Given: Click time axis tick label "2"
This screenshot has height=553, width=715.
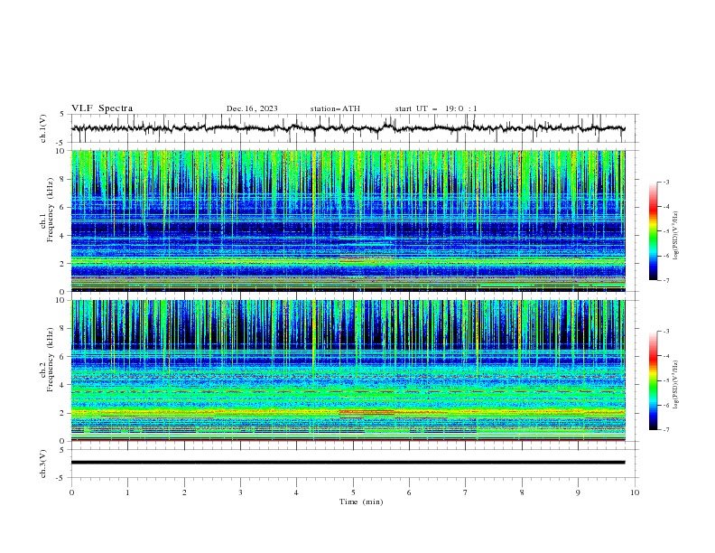Looking at the screenshot, I should [x=184, y=492].
